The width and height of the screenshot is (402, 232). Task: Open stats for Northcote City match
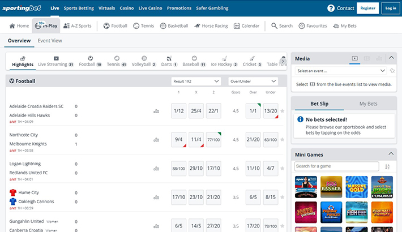click(x=156, y=140)
